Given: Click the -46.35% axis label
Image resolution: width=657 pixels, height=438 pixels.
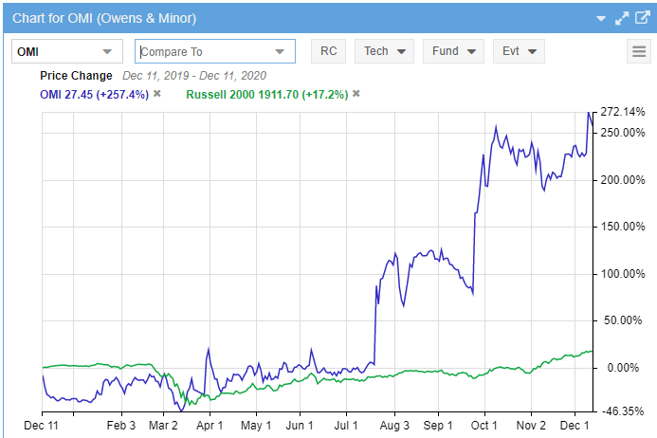Looking at the screenshot, I should [623, 411].
